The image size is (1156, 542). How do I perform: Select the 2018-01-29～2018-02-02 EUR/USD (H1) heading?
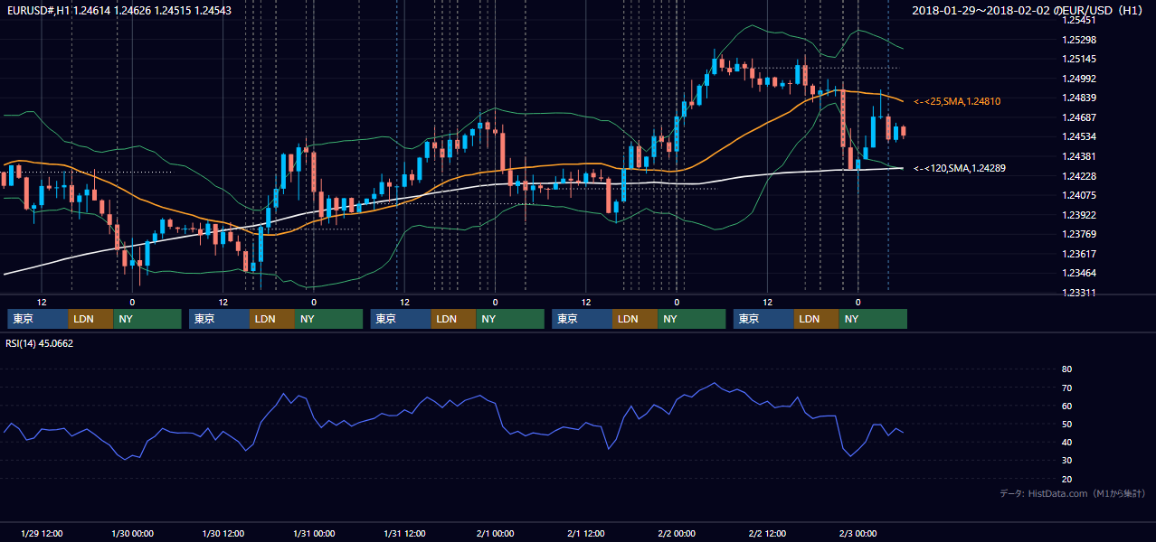[1028, 10]
